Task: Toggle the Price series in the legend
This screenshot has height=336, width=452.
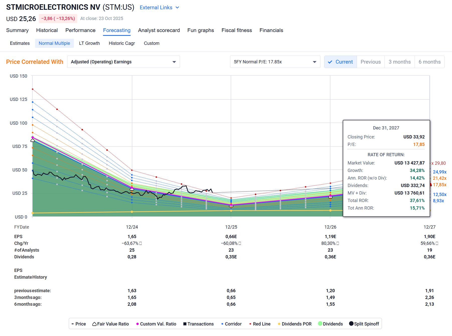Action: pos(79,324)
